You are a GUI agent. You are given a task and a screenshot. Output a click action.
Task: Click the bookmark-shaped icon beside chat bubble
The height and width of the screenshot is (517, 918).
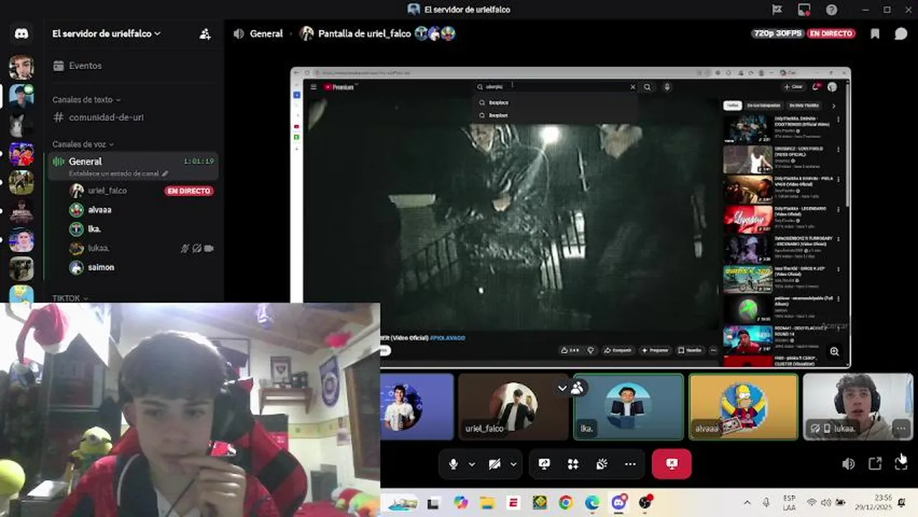[x=875, y=34]
